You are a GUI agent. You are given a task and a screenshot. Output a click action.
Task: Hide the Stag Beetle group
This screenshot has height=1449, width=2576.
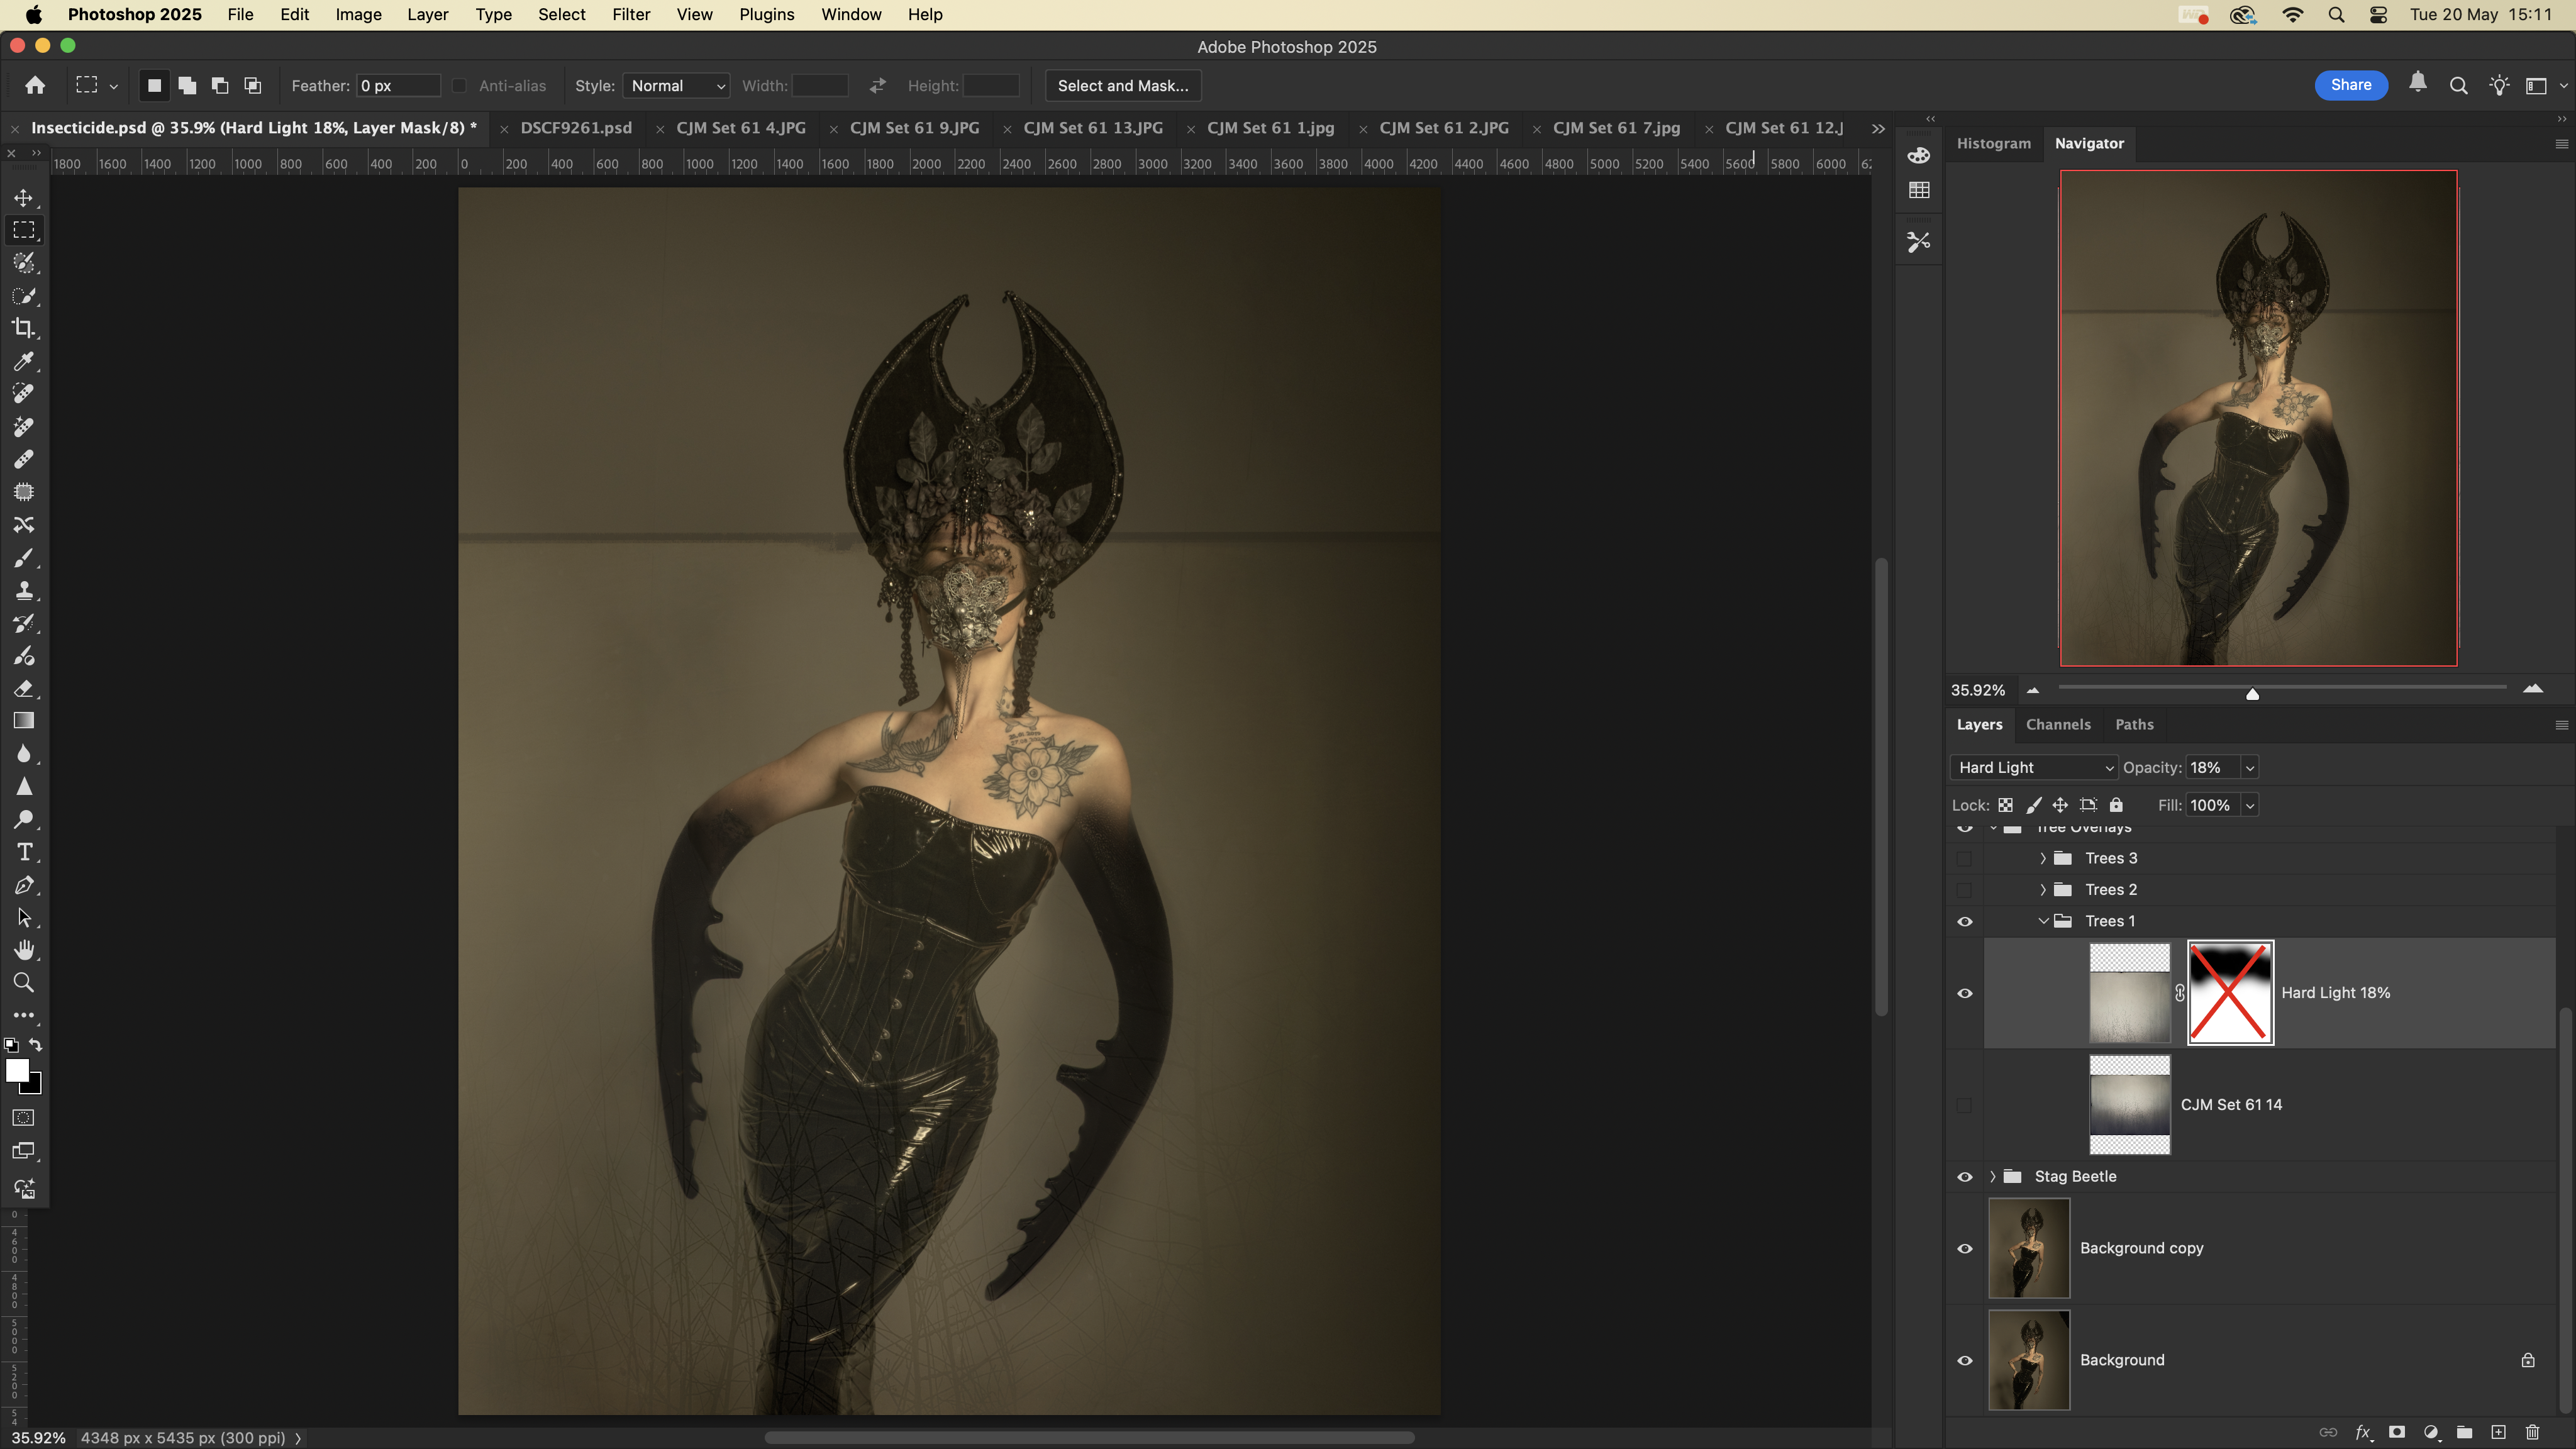pos(1964,1177)
